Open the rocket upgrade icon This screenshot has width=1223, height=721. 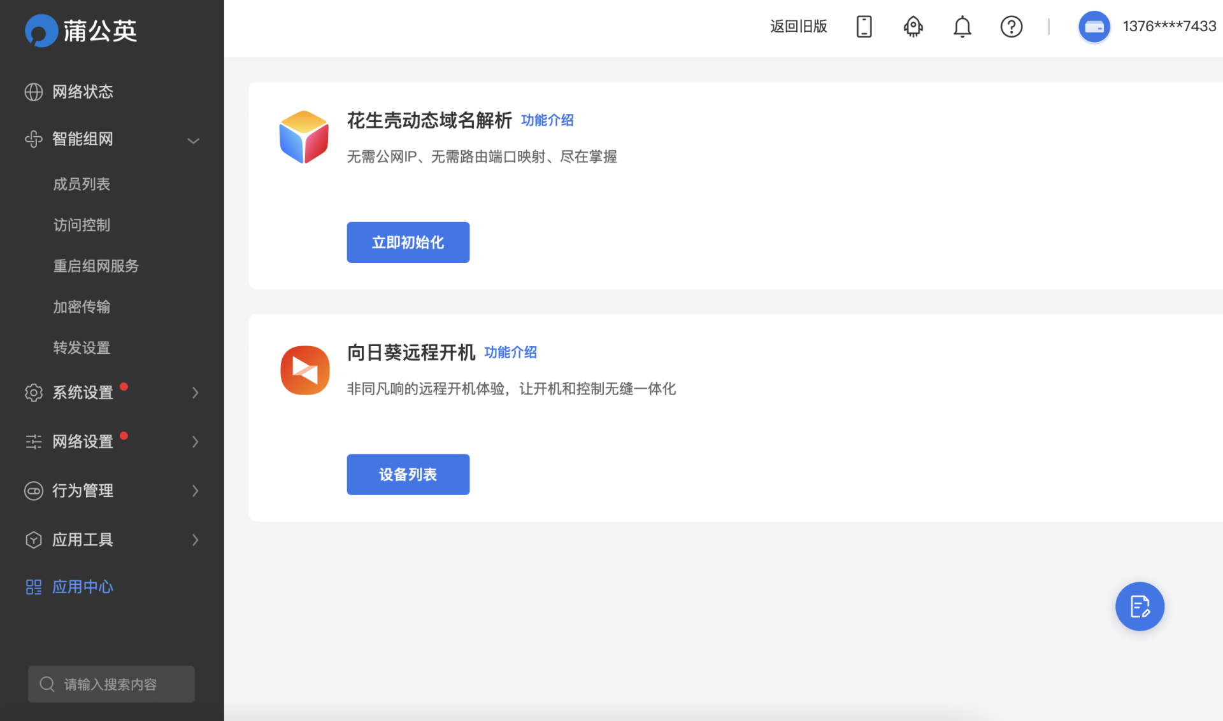[913, 27]
